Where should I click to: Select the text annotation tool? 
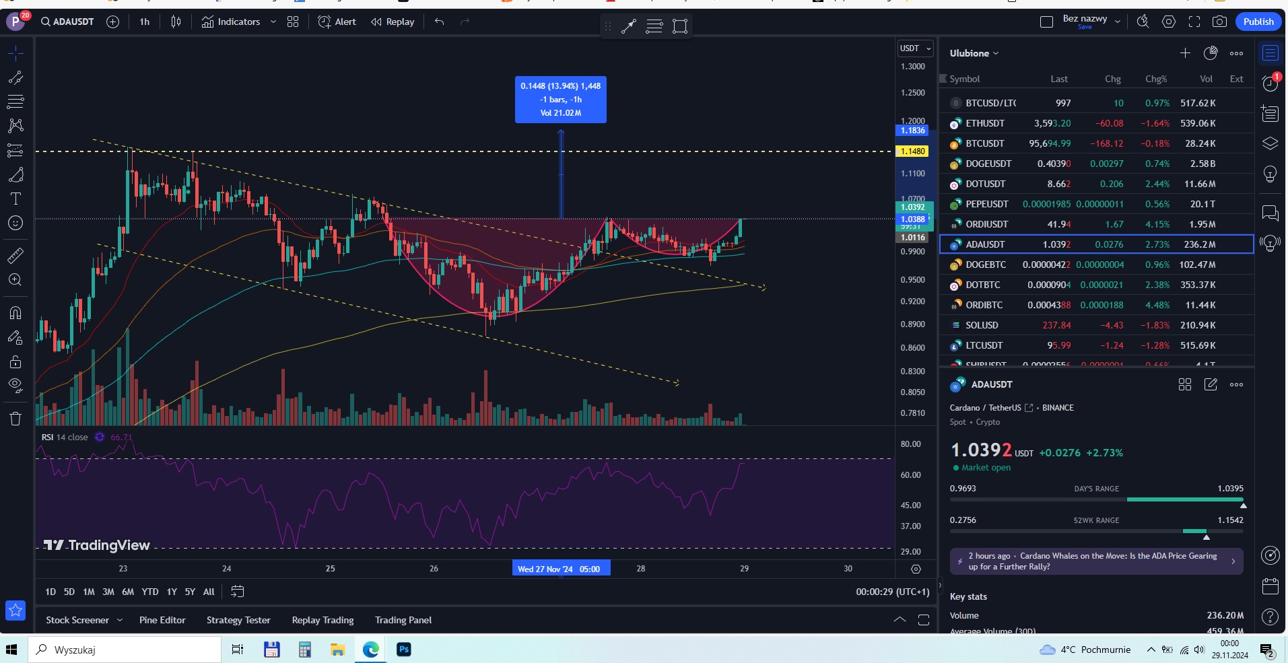pos(15,199)
